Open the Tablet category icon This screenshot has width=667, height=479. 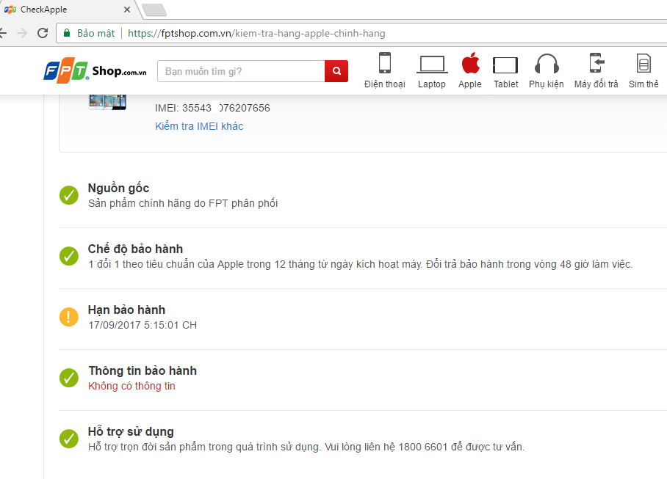click(x=505, y=65)
